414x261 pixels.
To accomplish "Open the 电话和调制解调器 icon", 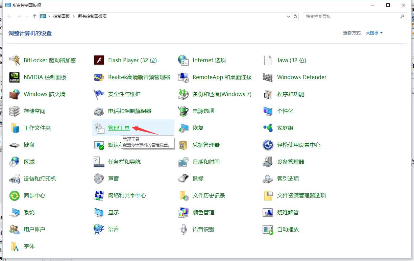I will click(99, 111).
